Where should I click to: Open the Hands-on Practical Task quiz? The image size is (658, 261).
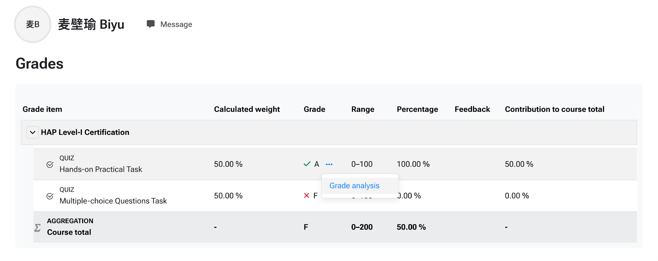coord(101,169)
